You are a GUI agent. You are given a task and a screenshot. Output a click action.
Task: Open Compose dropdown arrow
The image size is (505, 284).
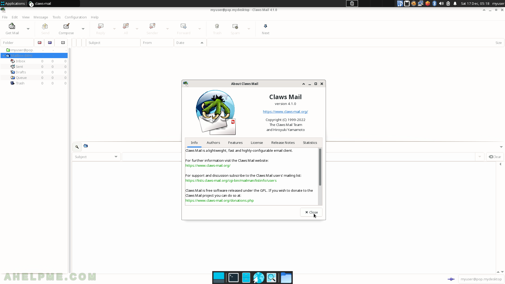(x=83, y=29)
